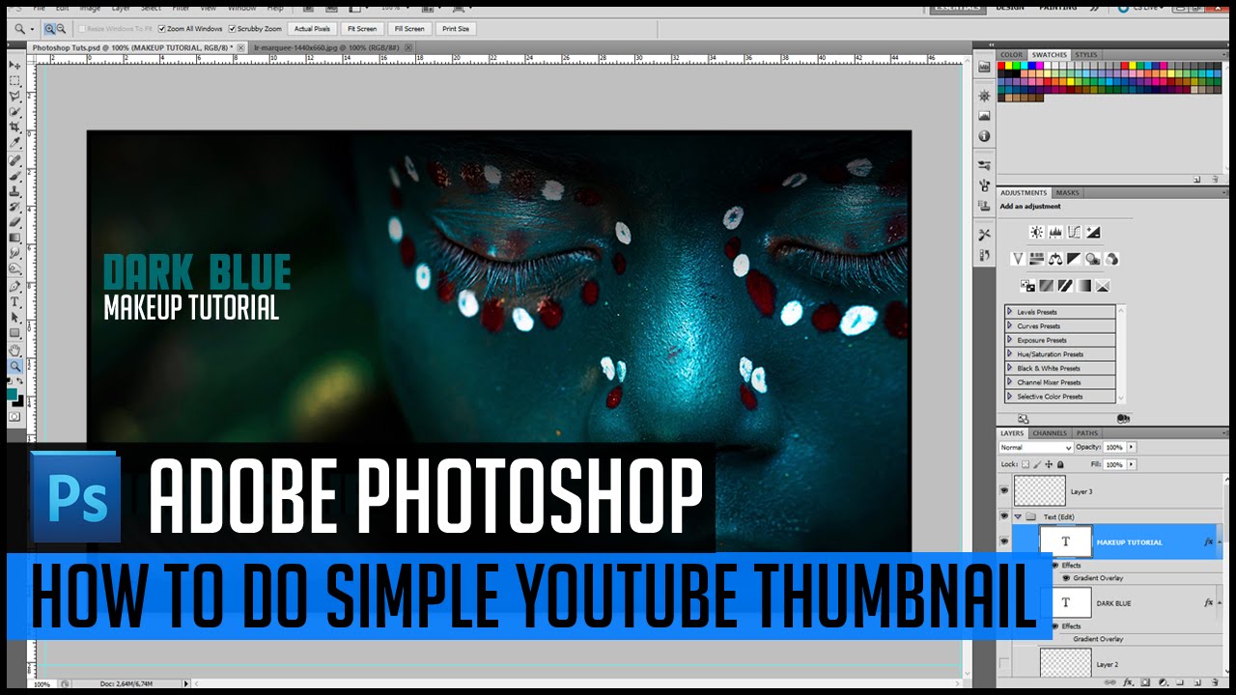Image resolution: width=1236 pixels, height=695 pixels.
Task: Open the Opacity slider arrow
Action: (x=1132, y=448)
